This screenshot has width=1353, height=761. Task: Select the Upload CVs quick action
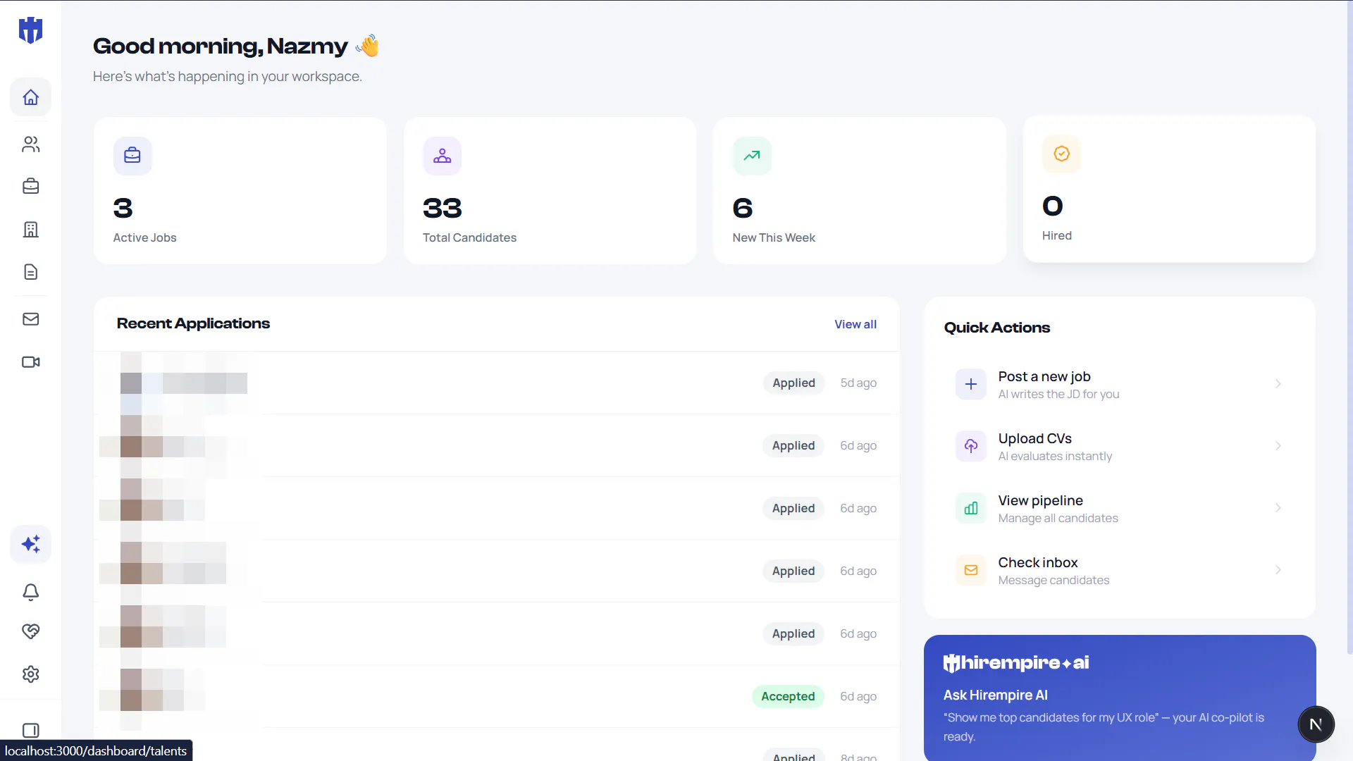point(1120,446)
